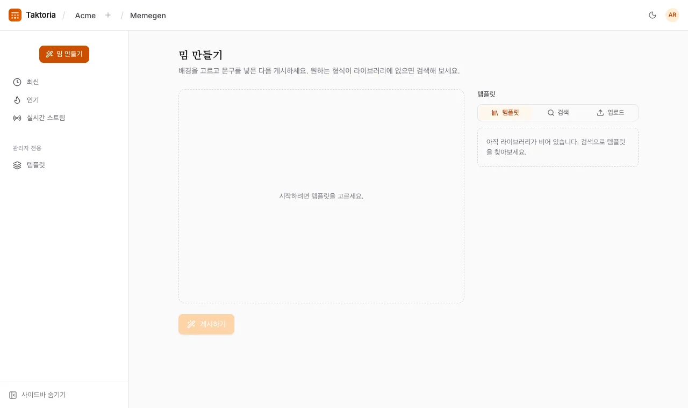Screen dimensions: 688x408
Task: Click the 밈 만들기 sidebar button
Action: click(64, 54)
